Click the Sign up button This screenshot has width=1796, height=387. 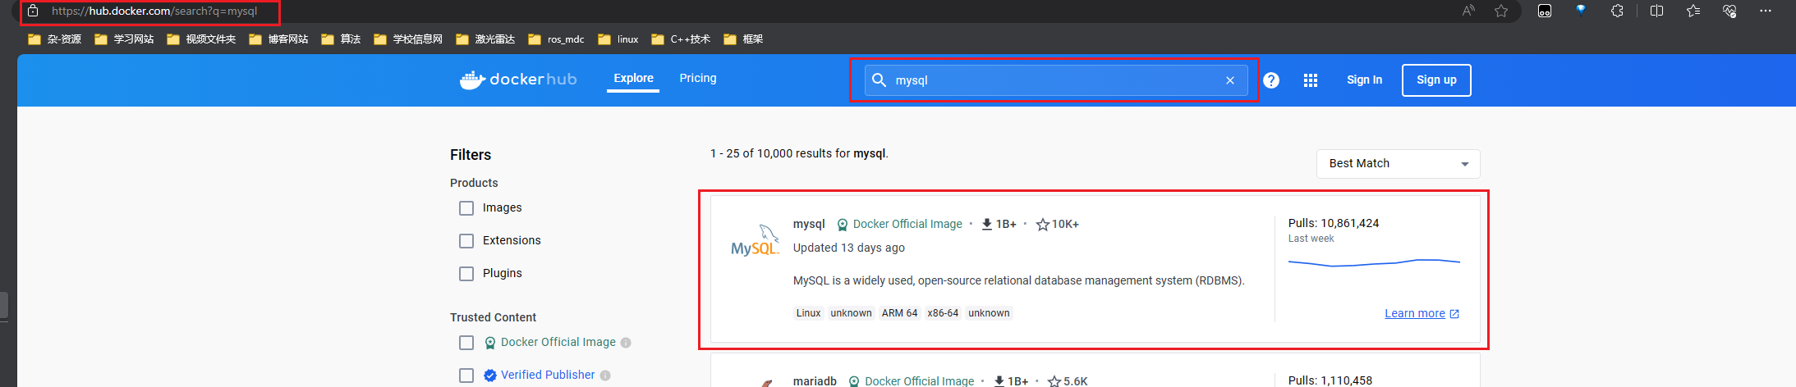(x=1436, y=80)
